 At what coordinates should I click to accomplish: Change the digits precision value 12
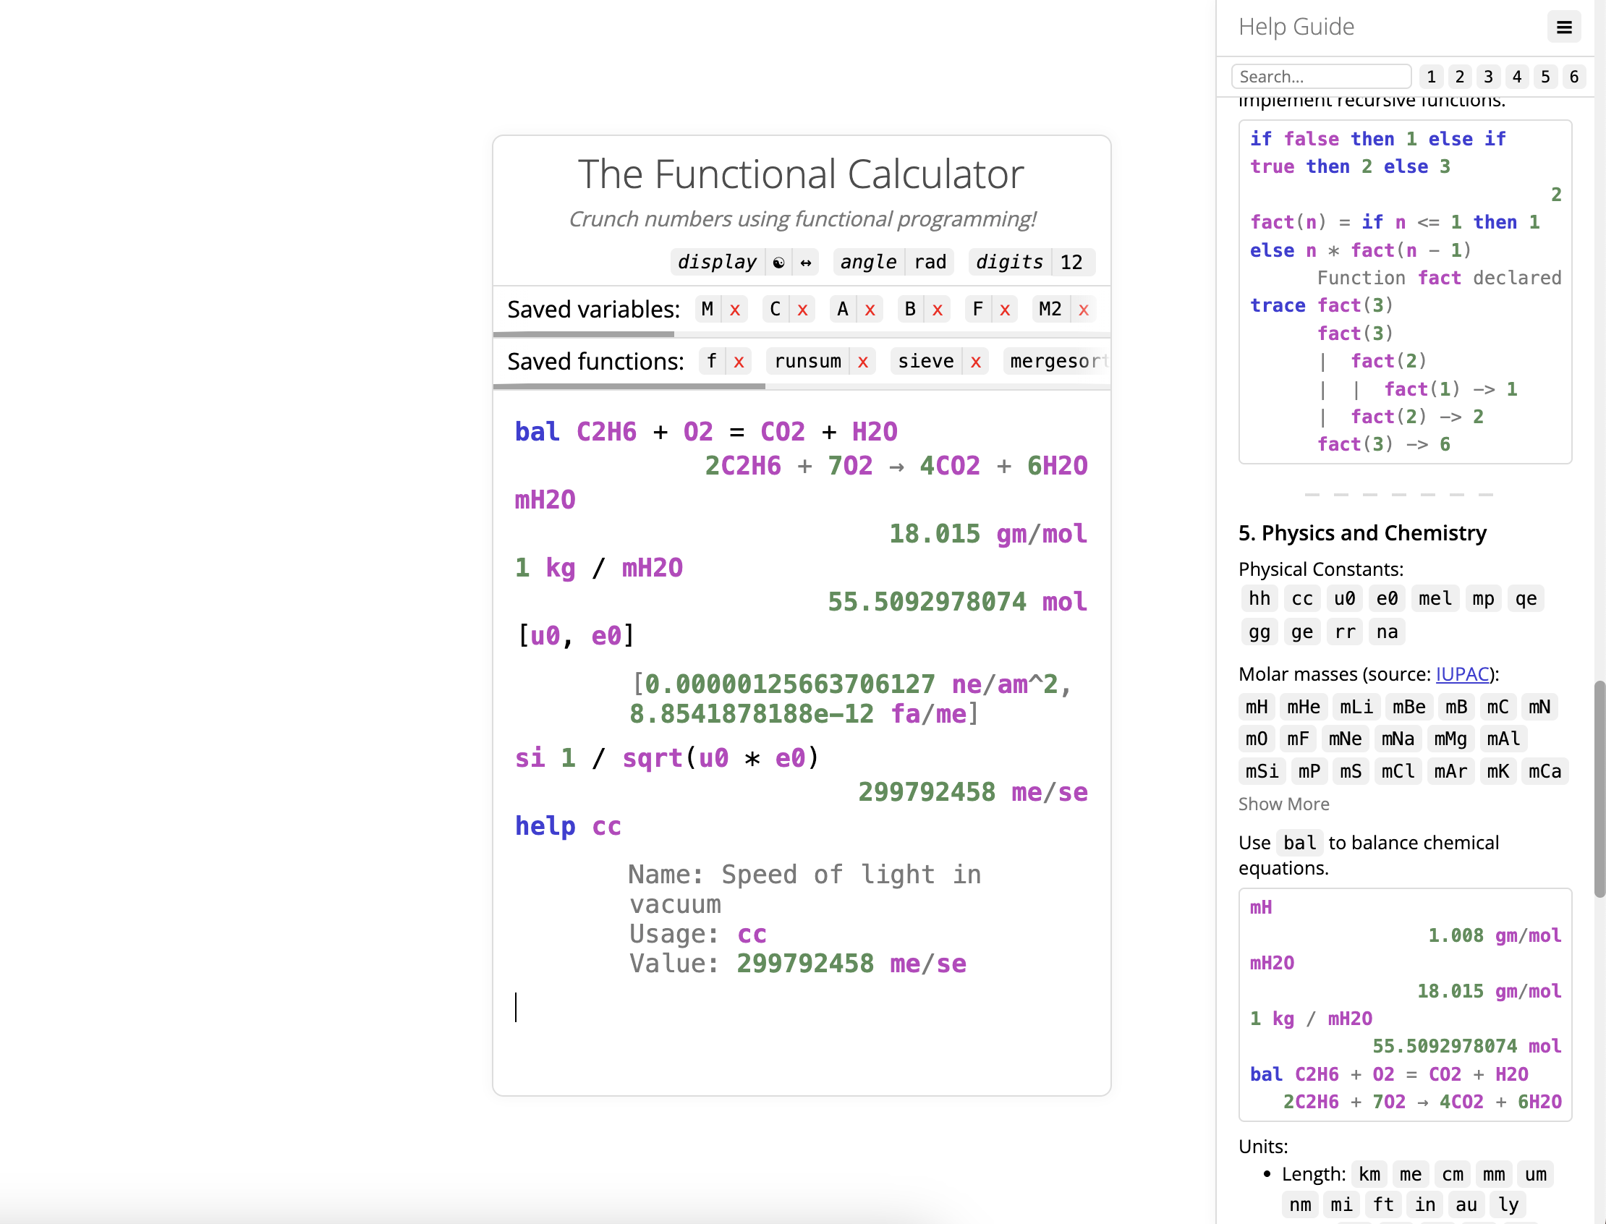(1071, 263)
